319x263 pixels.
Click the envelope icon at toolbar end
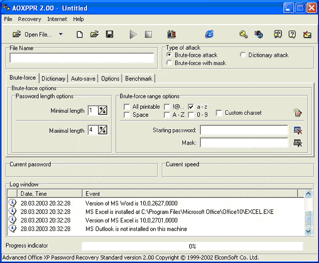(x=307, y=34)
